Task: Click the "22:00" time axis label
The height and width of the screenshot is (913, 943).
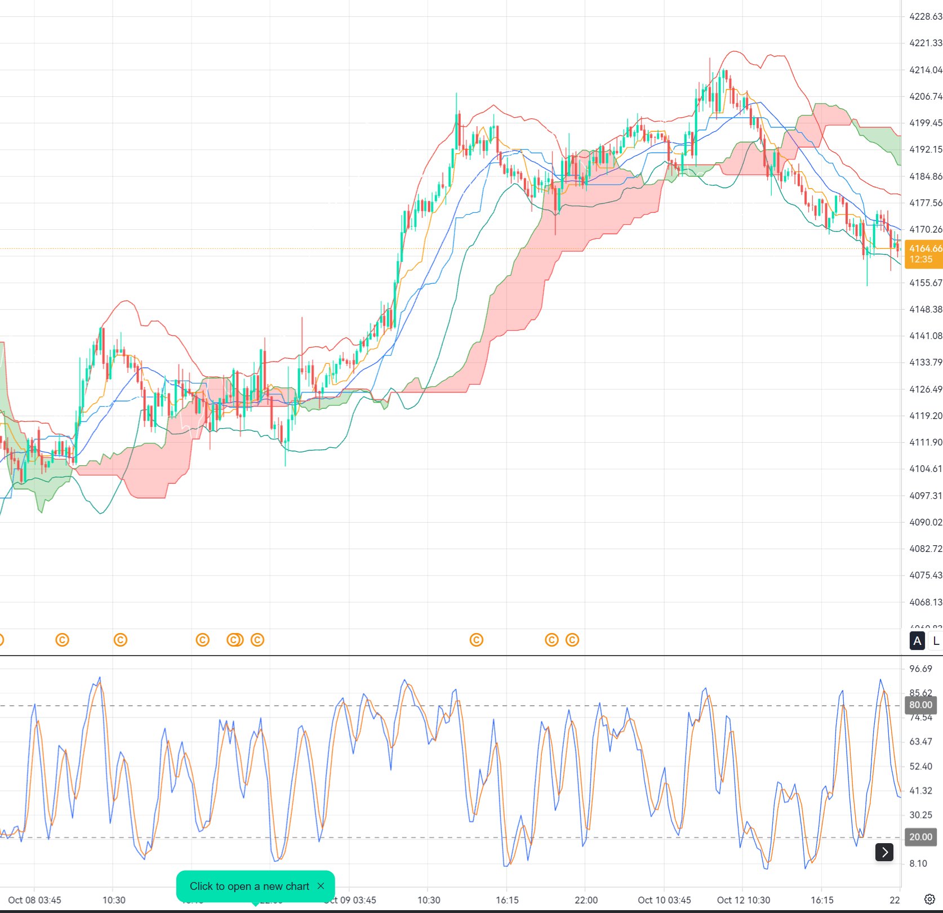Action: coord(586,900)
